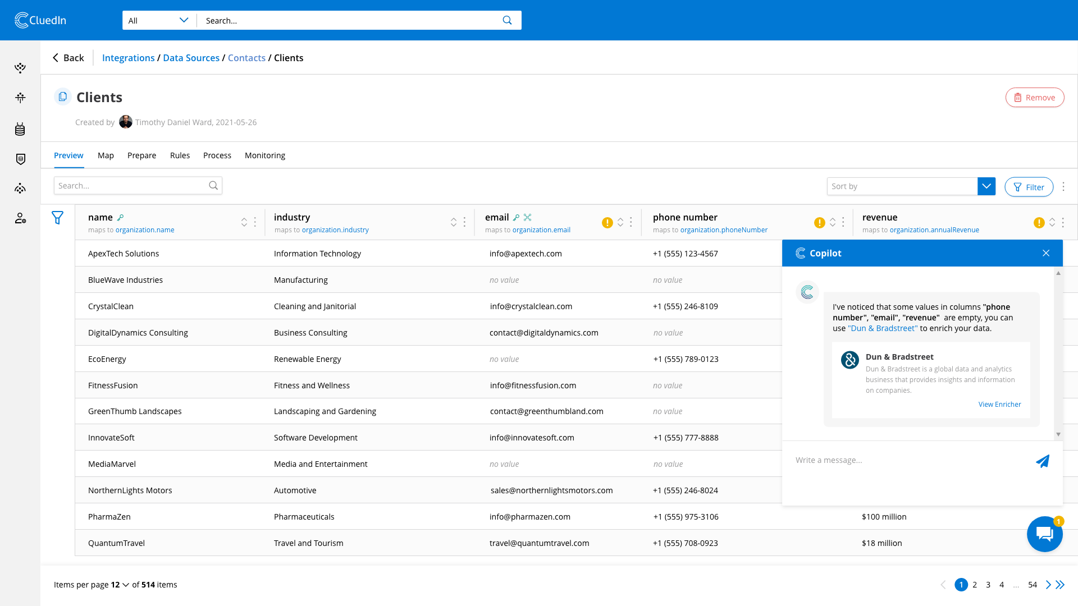The height and width of the screenshot is (606, 1078).
Task: Open the Data Sources breadcrumb link
Action: coord(191,58)
